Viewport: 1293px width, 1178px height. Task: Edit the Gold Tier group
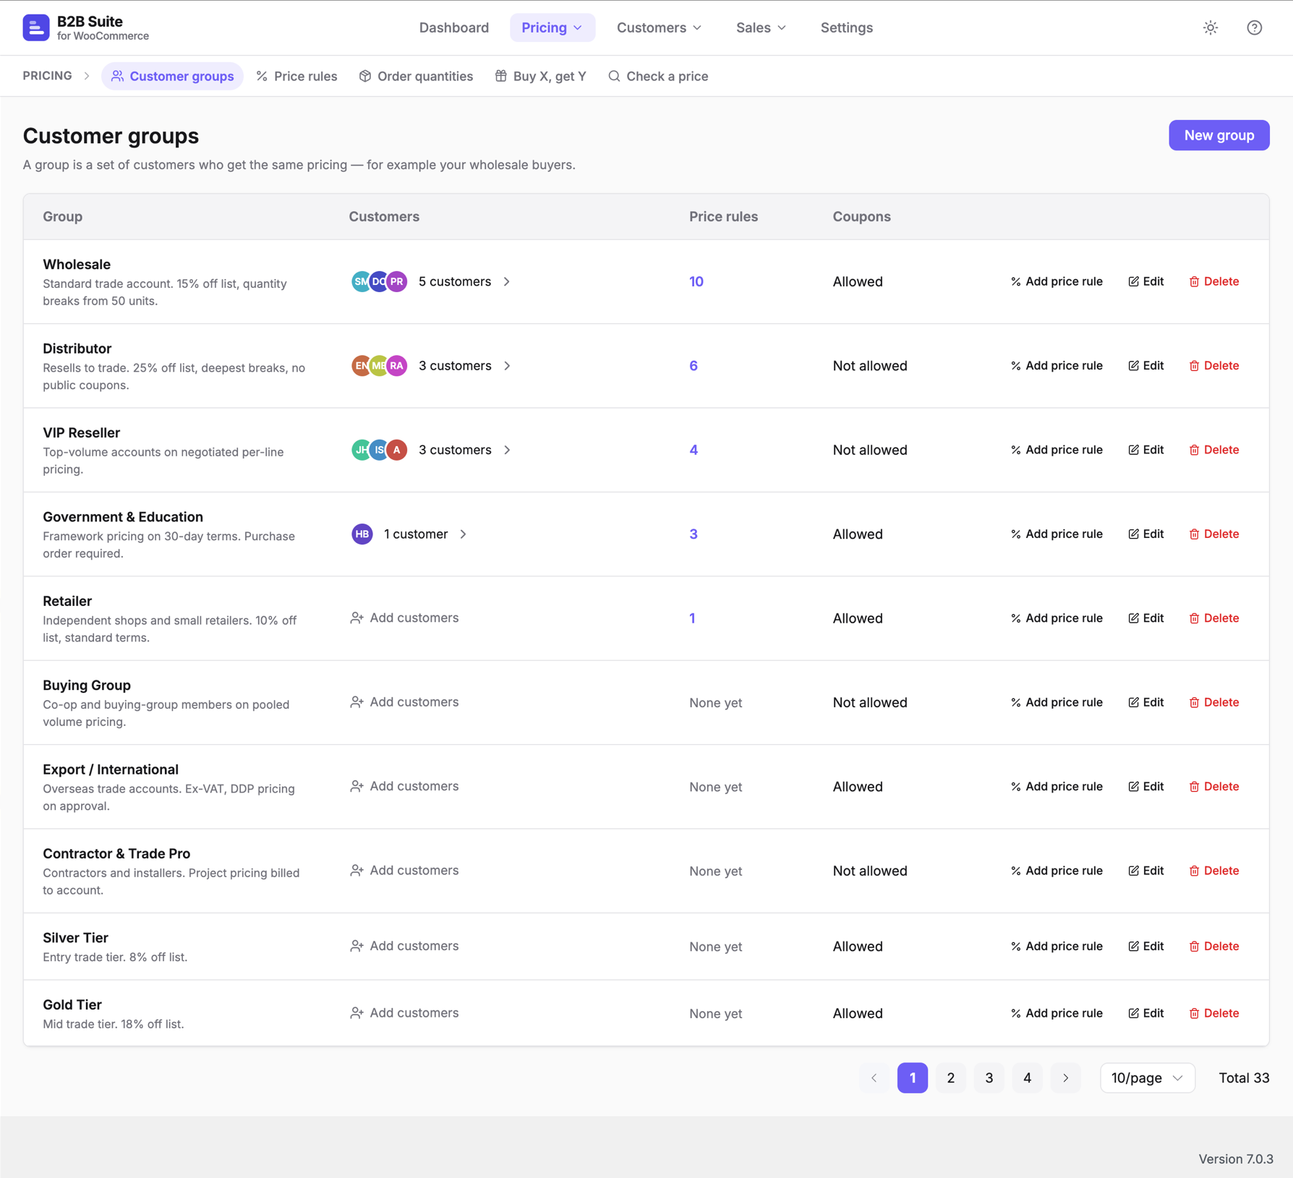point(1146,1013)
